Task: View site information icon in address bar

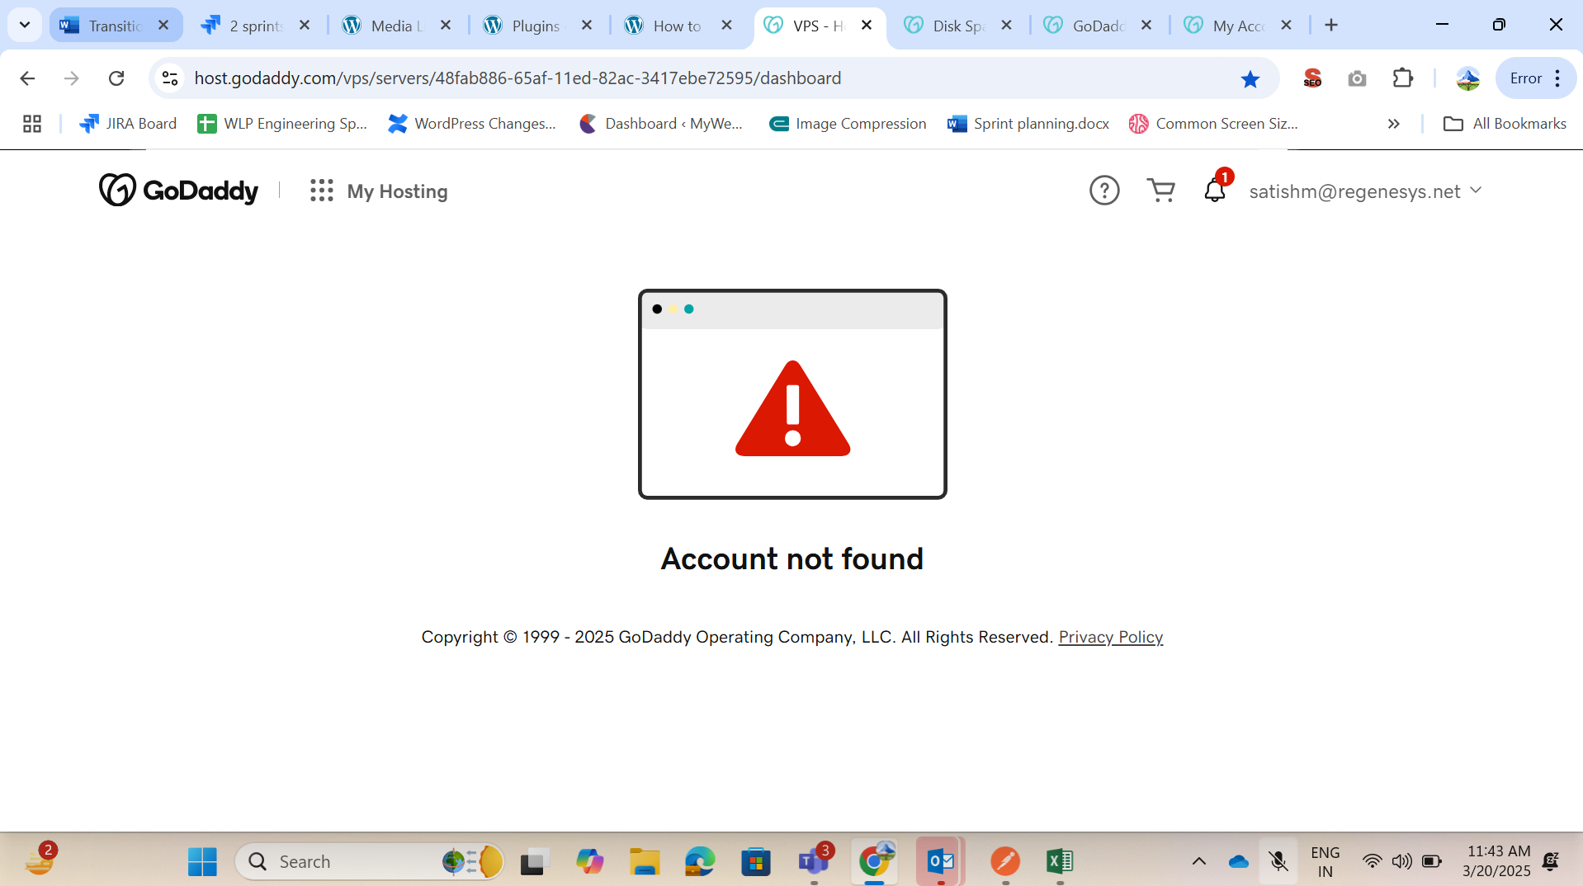Action: pos(170,78)
